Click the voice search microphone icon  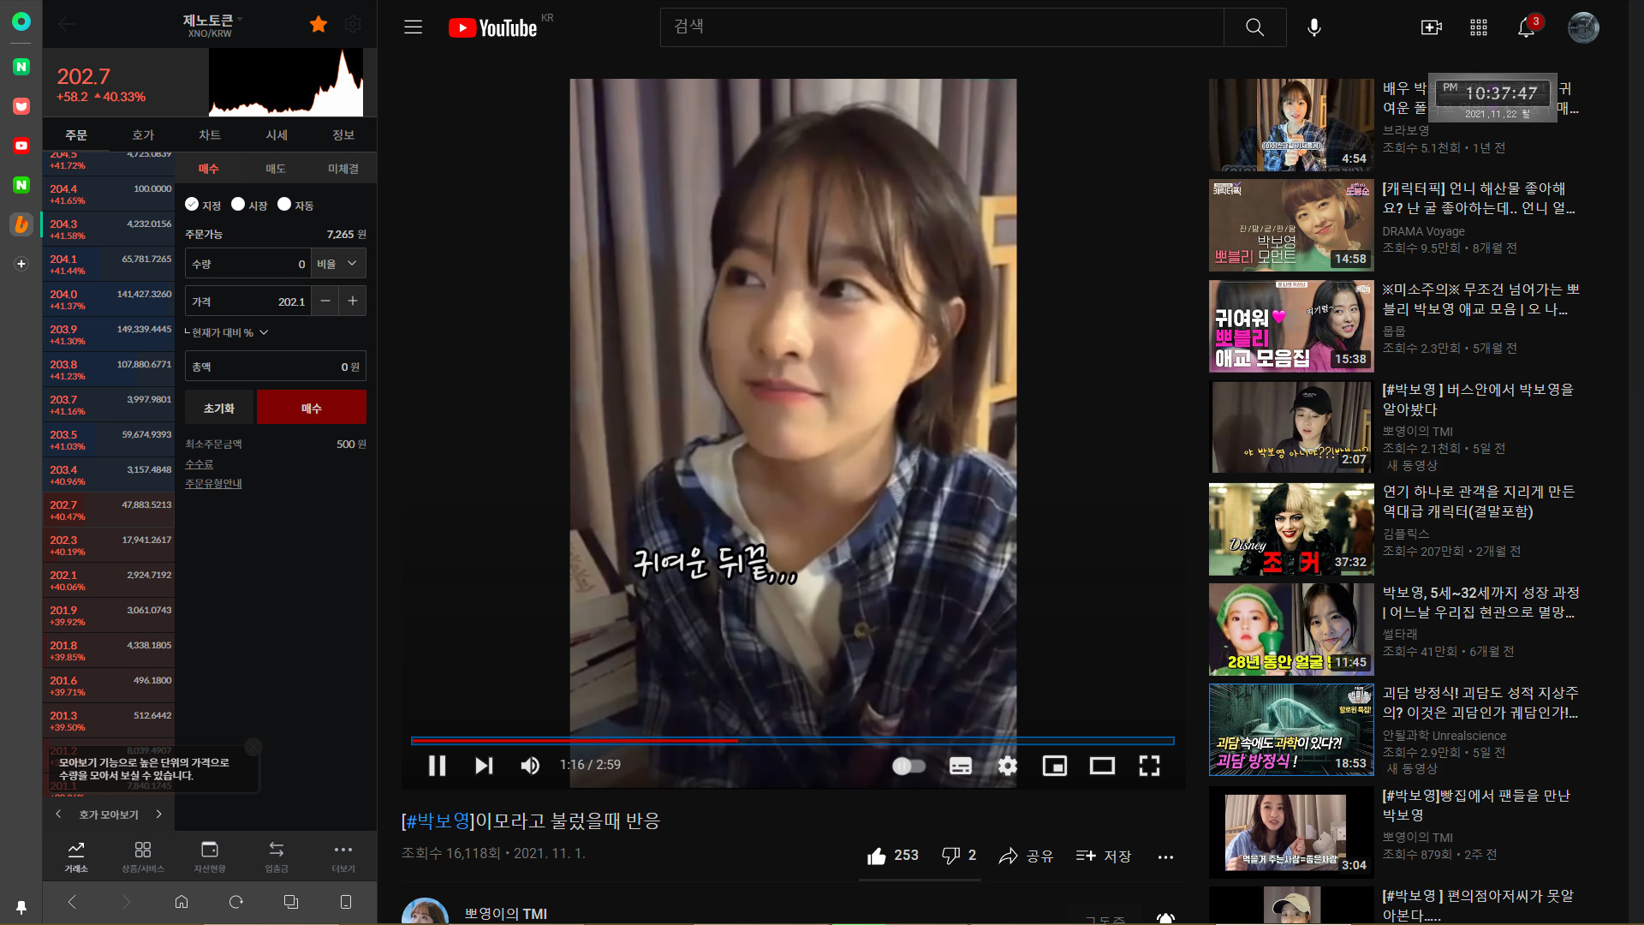(1313, 27)
